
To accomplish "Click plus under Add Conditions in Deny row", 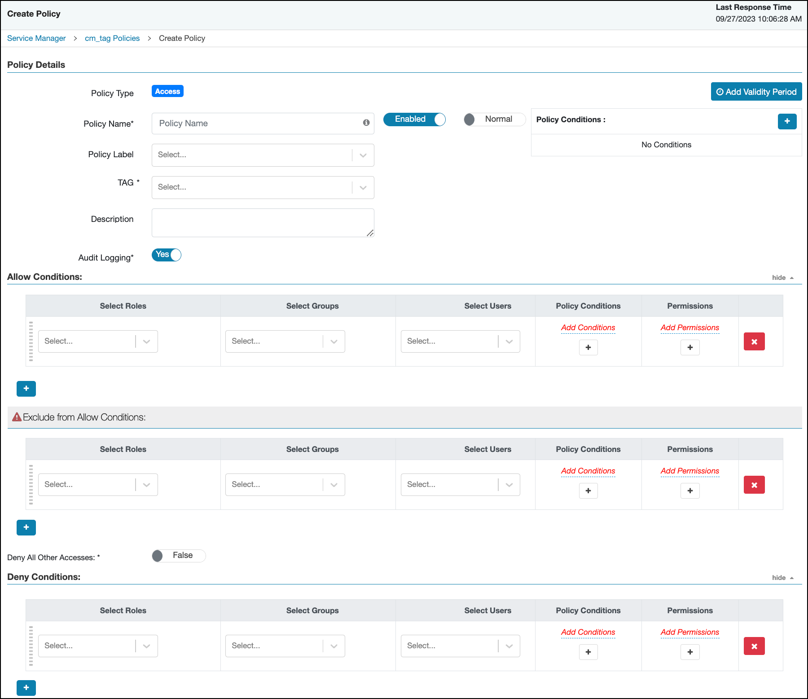I will pyautogui.click(x=588, y=652).
